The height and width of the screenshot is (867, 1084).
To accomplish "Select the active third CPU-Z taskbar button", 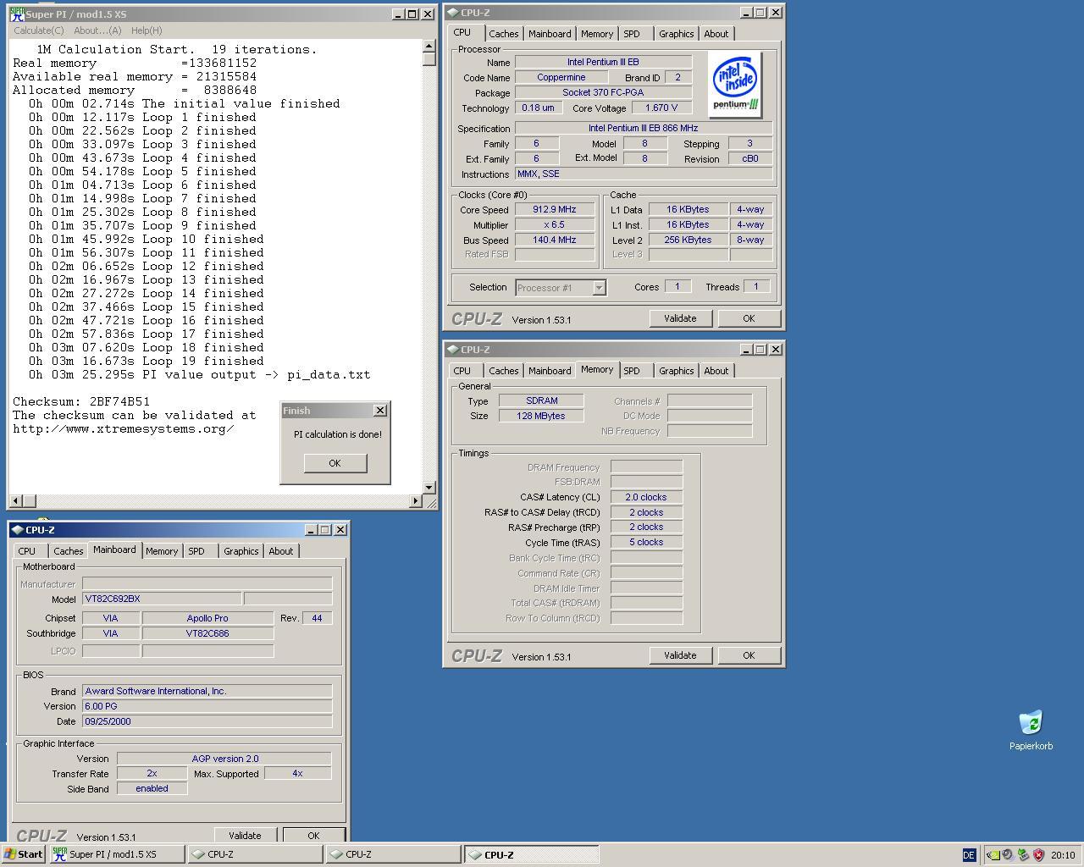I will [532, 854].
